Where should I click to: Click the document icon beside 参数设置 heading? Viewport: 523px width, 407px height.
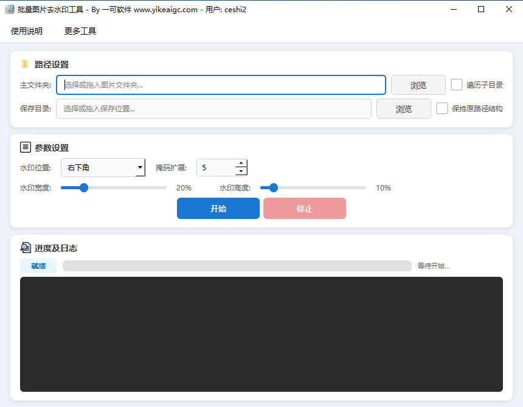24,147
